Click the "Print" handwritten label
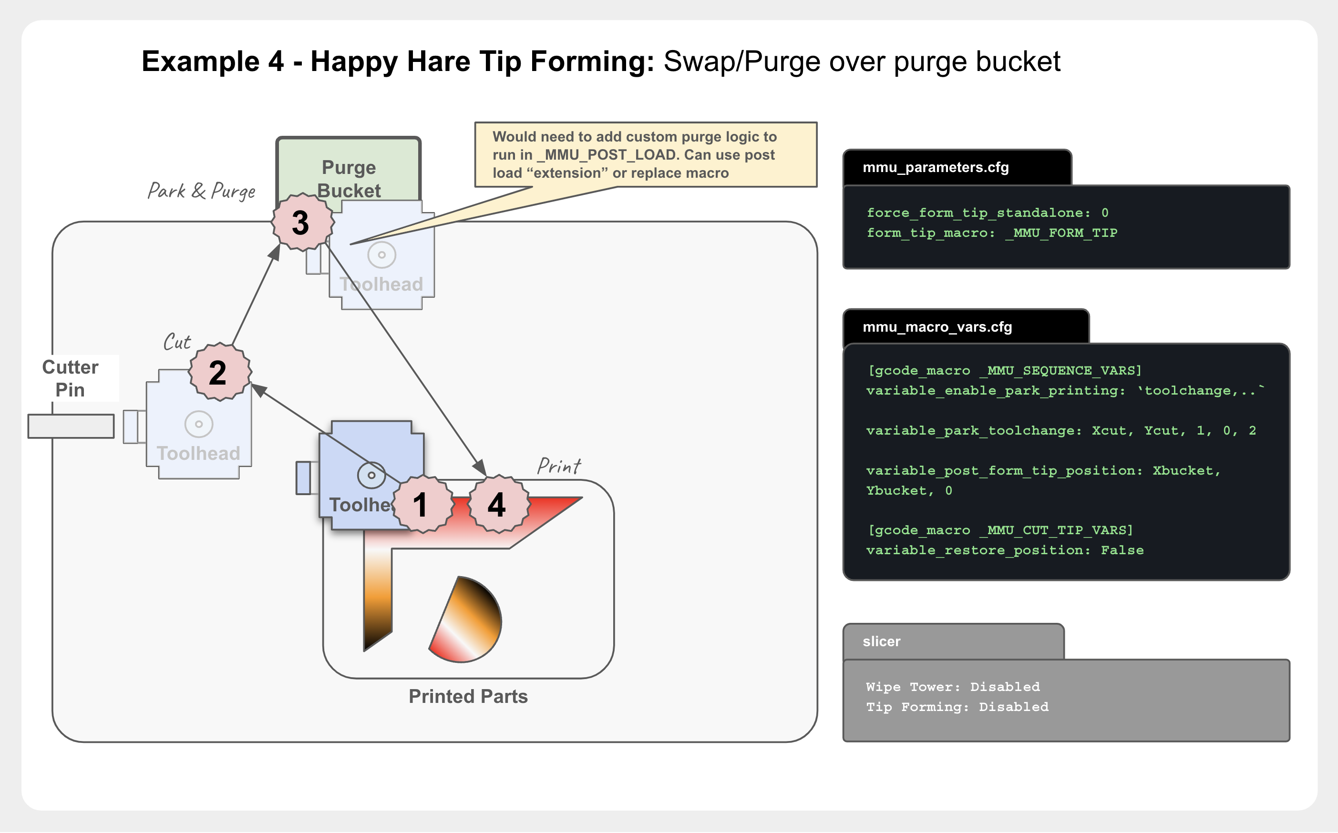Image resolution: width=1338 pixels, height=833 pixels. click(559, 466)
